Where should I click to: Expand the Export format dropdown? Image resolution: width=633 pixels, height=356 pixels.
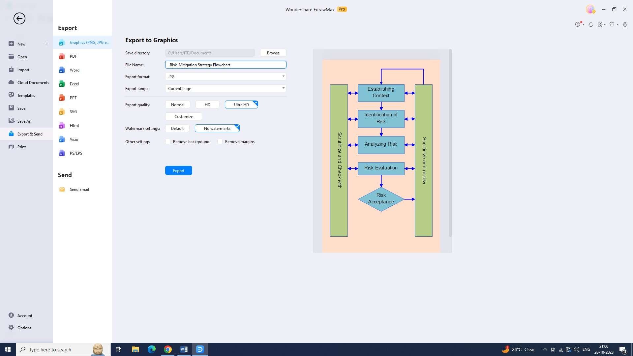pyautogui.click(x=283, y=76)
